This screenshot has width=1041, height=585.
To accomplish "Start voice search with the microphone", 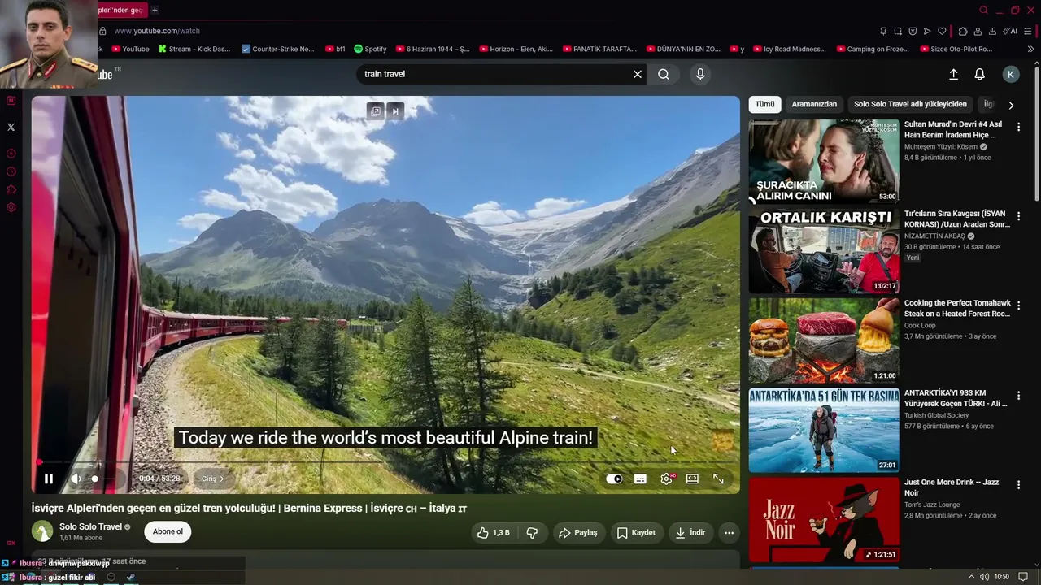I will (x=700, y=74).
